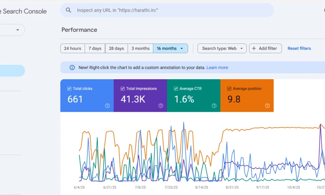Click the Add filter button
Viewport: 325px width, 195px height.
pyautogui.click(x=265, y=48)
